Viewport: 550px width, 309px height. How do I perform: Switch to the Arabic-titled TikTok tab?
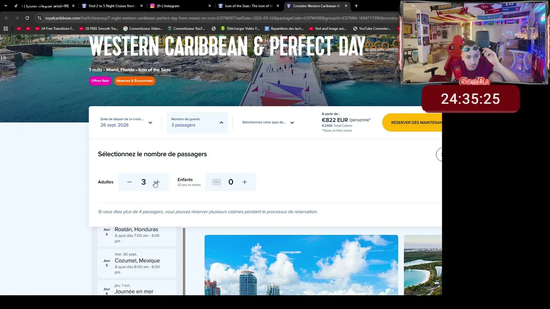[43, 6]
